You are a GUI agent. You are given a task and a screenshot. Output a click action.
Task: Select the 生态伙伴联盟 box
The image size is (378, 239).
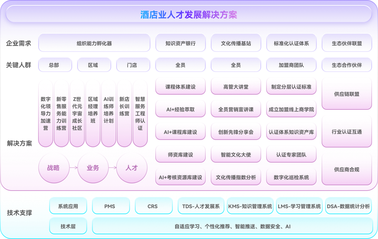(347, 43)
